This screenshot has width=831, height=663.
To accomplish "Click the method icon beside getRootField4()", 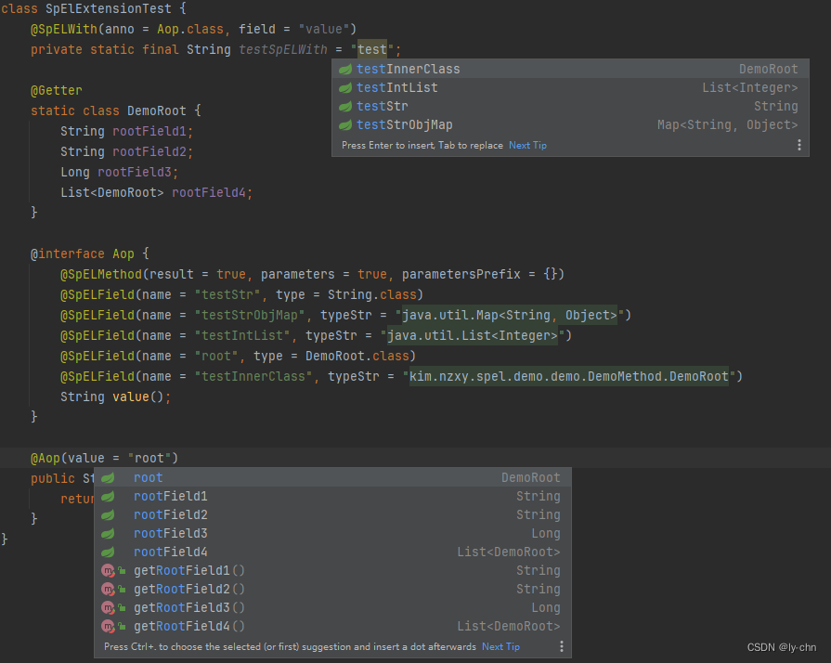I will click(x=109, y=627).
